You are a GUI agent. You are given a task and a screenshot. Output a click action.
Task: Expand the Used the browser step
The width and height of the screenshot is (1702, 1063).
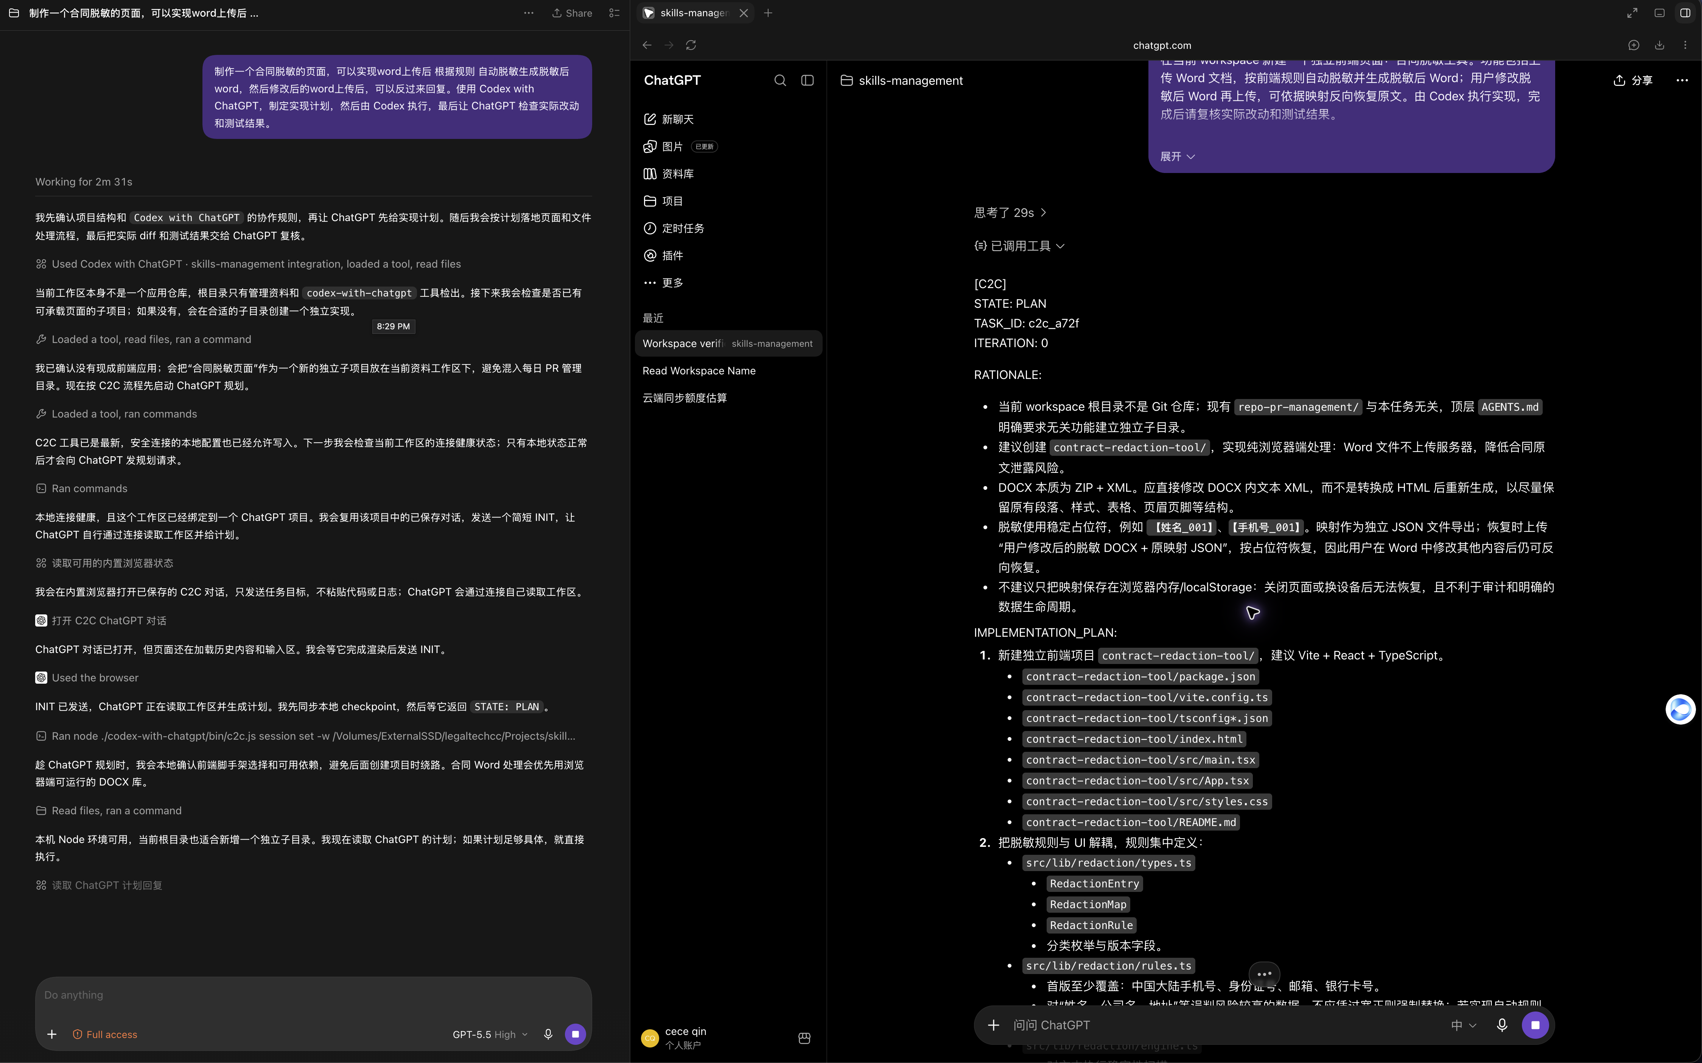point(87,678)
